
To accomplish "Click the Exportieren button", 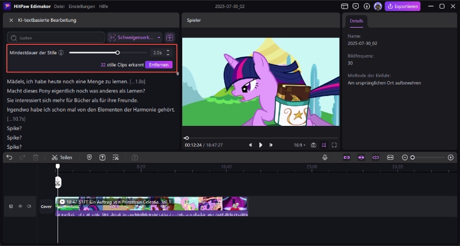I will tap(402, 6).
